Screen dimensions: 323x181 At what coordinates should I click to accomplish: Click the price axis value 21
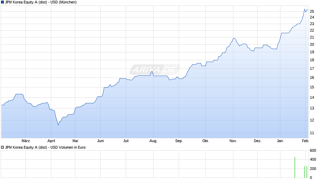pos(312,38)
